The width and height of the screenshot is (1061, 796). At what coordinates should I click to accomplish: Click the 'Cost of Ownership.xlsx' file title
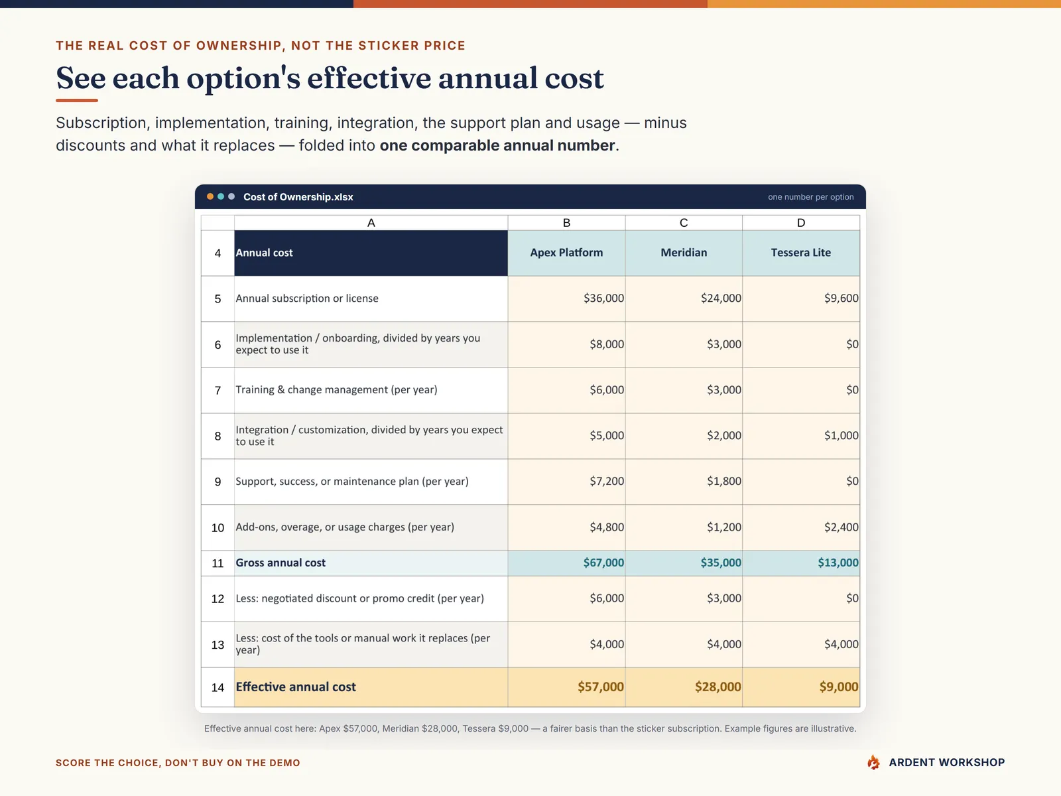[x=298, y=197]
